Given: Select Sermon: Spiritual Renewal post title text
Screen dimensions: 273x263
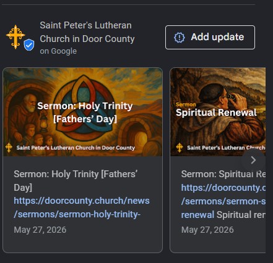Looking at the screenshot, I should coord(223,174).
